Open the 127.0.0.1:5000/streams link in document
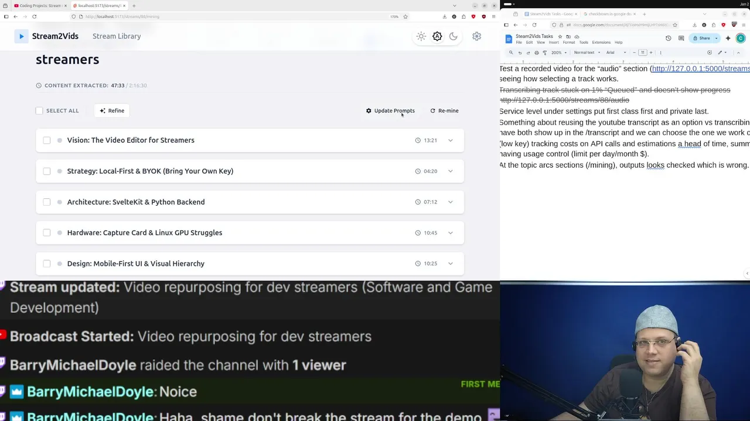The height and width of the screenshot is (421, 750). point(701,68)
